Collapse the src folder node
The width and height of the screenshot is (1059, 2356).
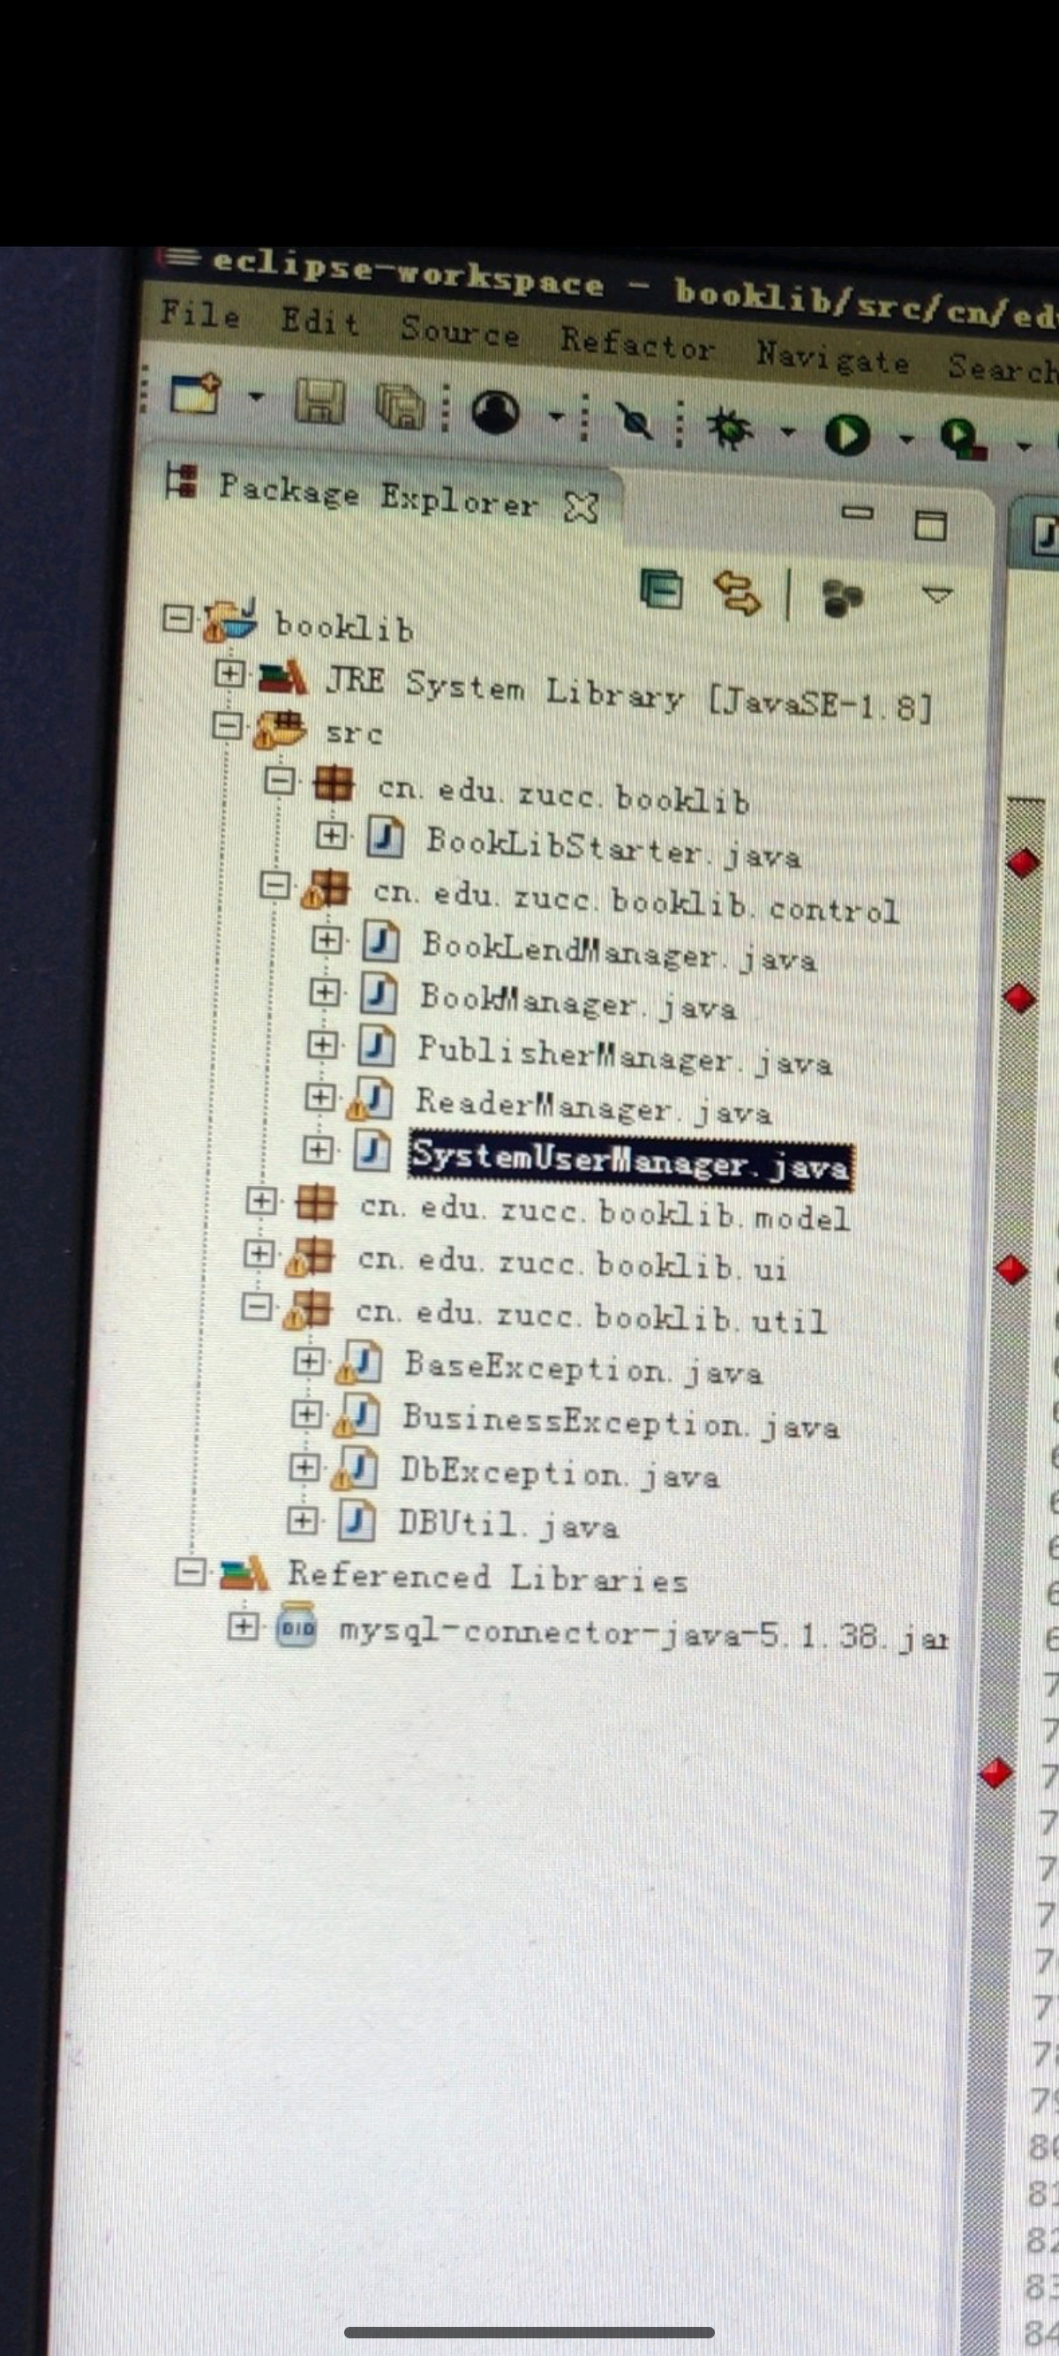[228, 726]
